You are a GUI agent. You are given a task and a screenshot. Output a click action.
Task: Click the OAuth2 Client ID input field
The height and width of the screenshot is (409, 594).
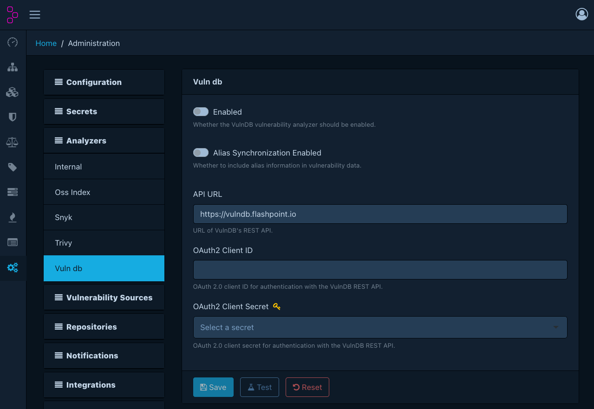[x=380, y=270]
